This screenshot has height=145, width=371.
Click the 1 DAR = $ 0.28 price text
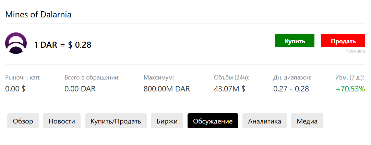(63, 45)
